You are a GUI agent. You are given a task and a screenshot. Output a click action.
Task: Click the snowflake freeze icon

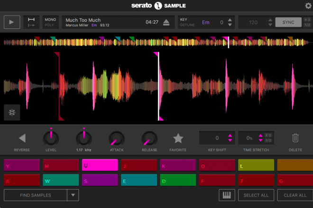12,113
